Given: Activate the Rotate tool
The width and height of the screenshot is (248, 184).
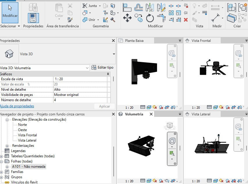Looking at the screenshot, I should [150, 18].
